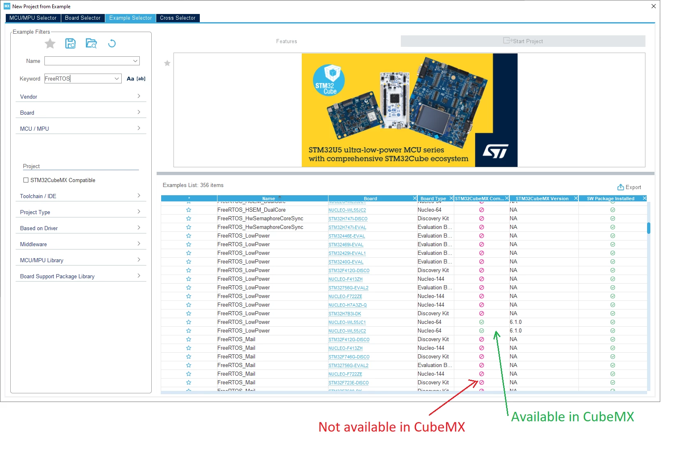Favorite FreeRTOS_Mail STM32F723E-DISCO row
Viewport: 696px width, 455px height.
pyautogui.click(x=189, y=382)
